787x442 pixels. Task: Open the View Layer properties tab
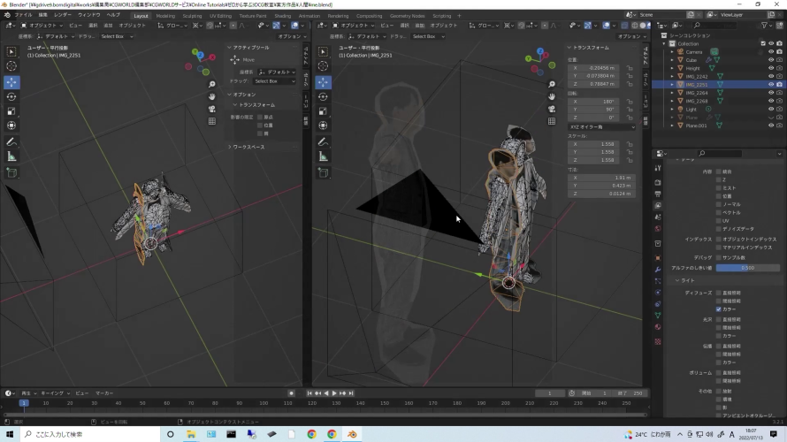pyautogui.click(x=658, y=206)
